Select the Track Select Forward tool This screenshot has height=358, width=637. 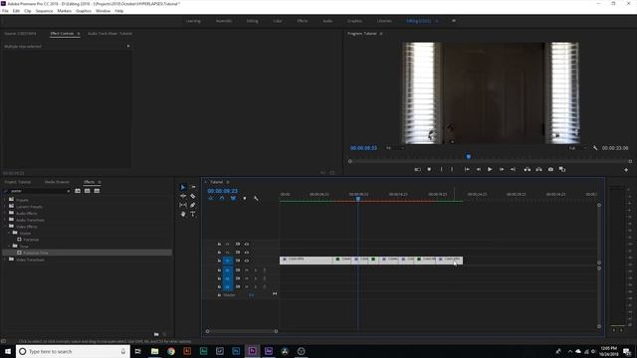pos(193,187)
